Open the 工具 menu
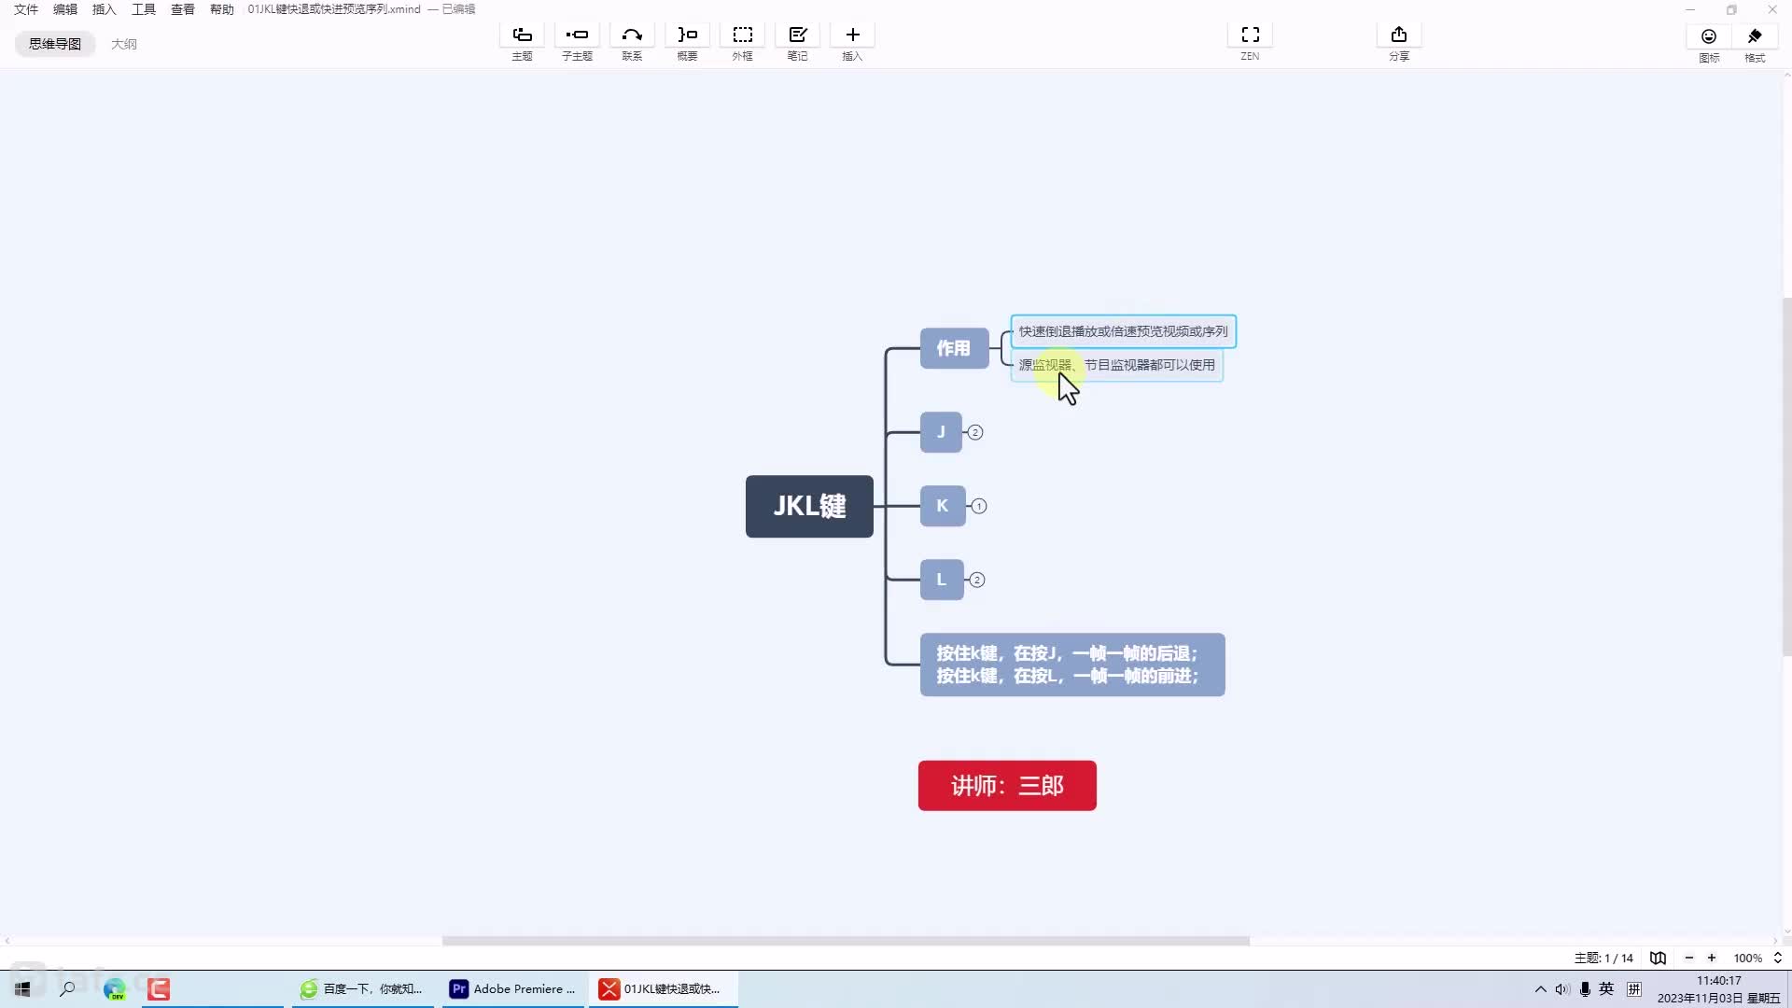 pyautogui.click(x=144, y=9)
